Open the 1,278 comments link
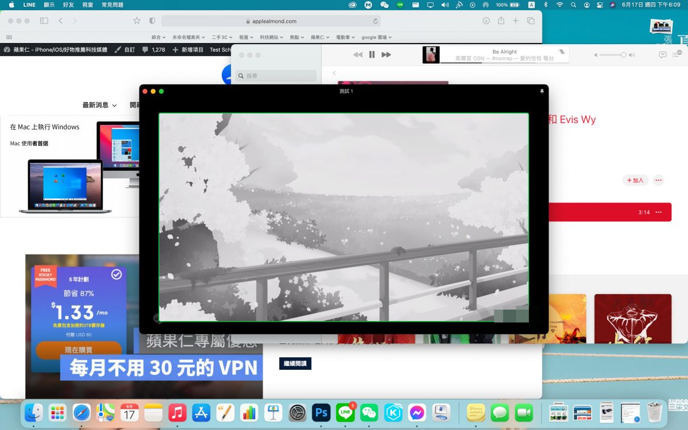 154,50
